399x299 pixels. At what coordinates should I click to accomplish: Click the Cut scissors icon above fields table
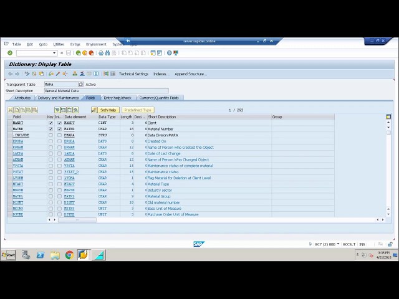[11, 110]
